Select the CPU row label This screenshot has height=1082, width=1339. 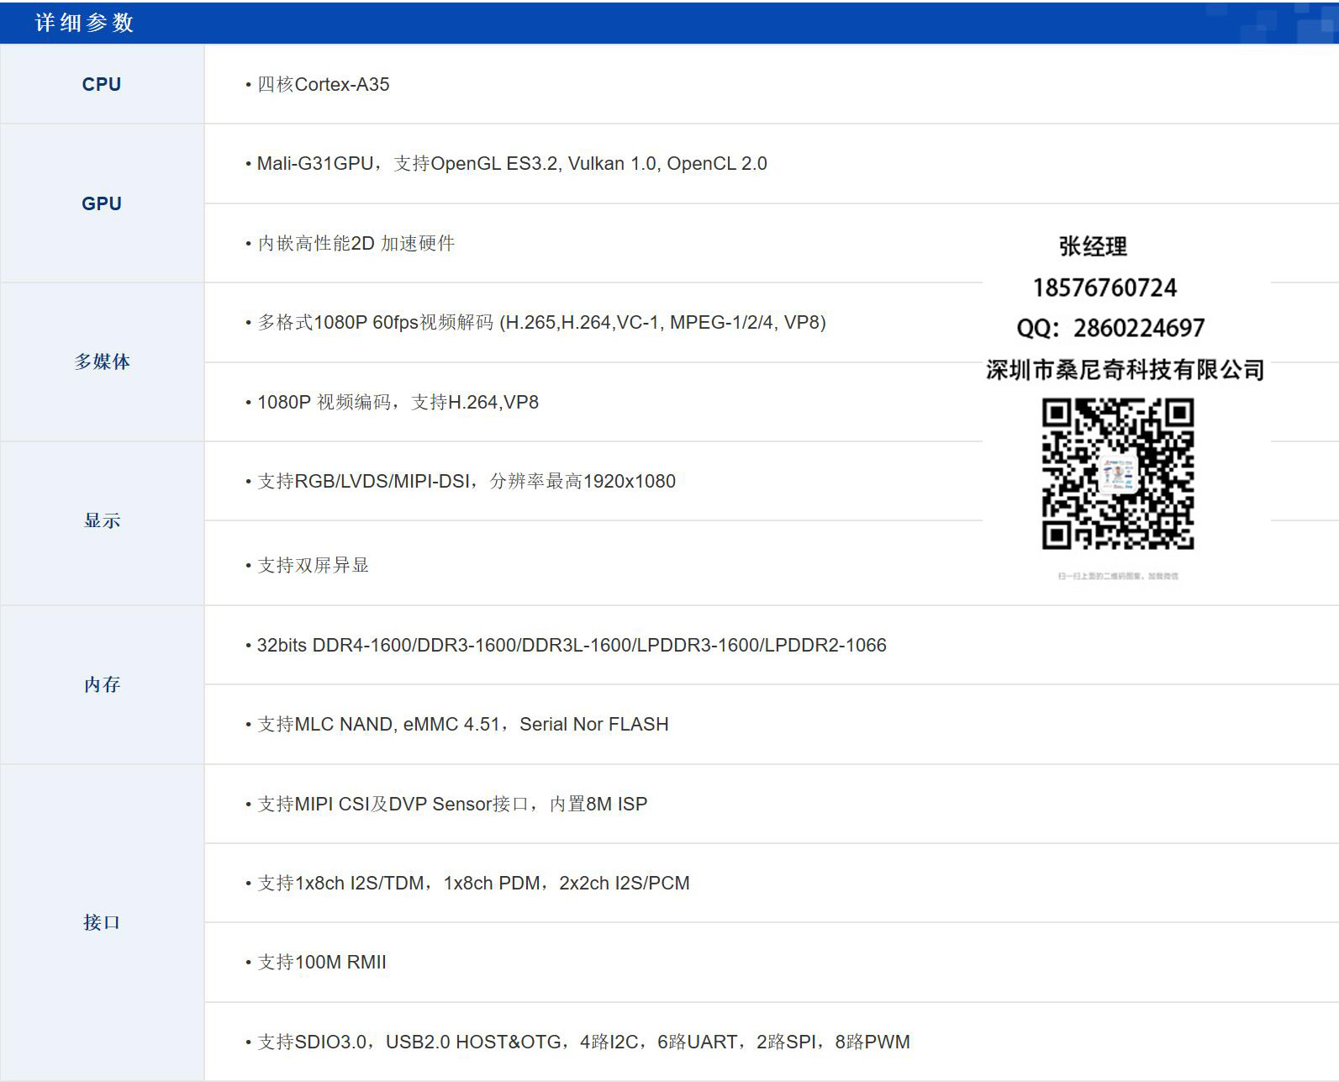tap(102, 84)
